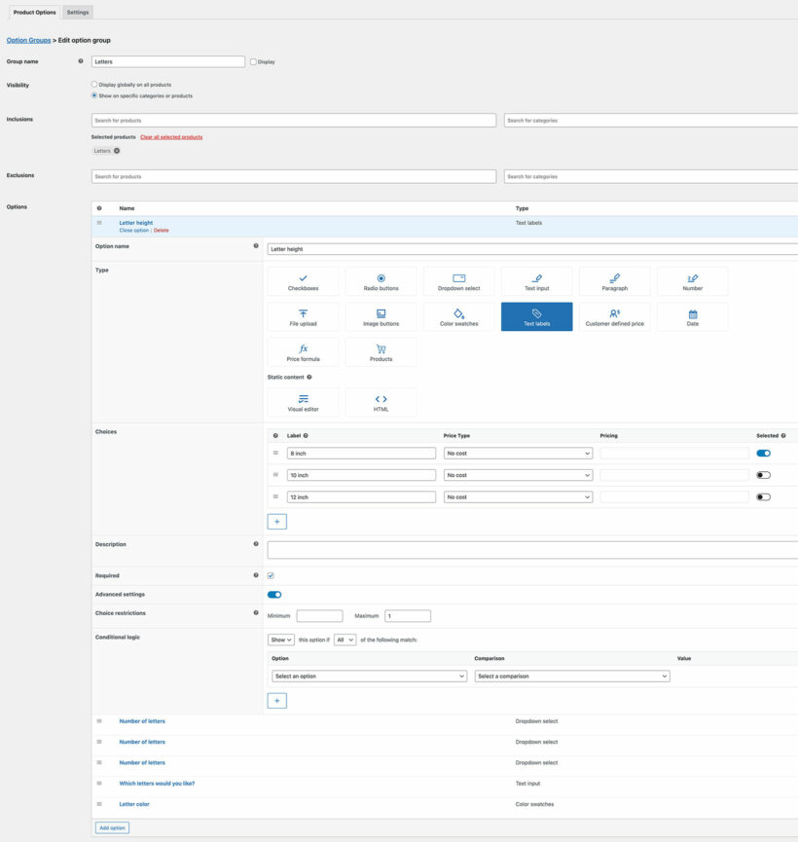Select the Price formula option type

[x=303, y=351]
